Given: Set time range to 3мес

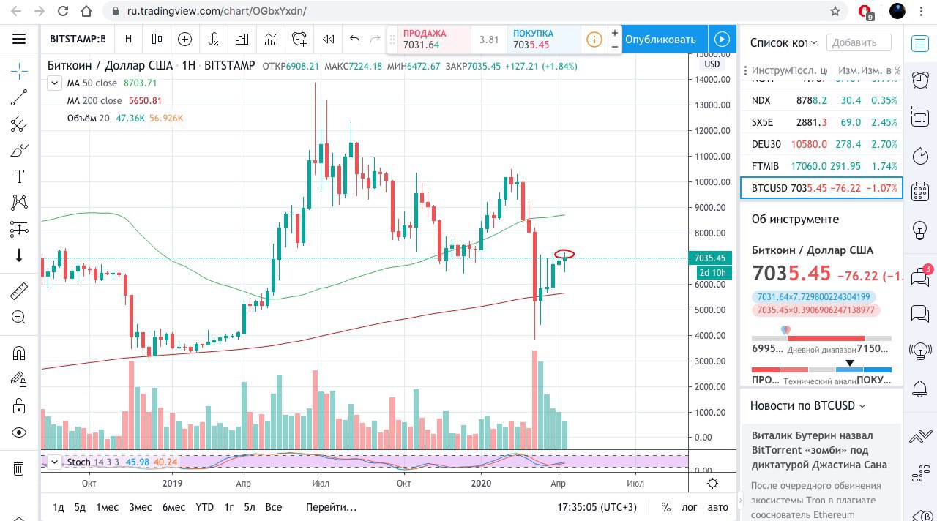Looking at the screenshot, I should pyautogui.click(x=141, y=507).
